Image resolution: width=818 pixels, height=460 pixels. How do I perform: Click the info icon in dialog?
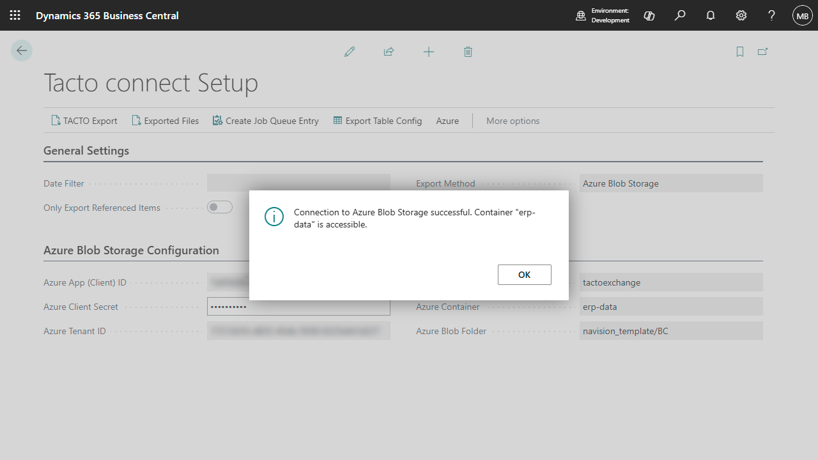(274, 217)
